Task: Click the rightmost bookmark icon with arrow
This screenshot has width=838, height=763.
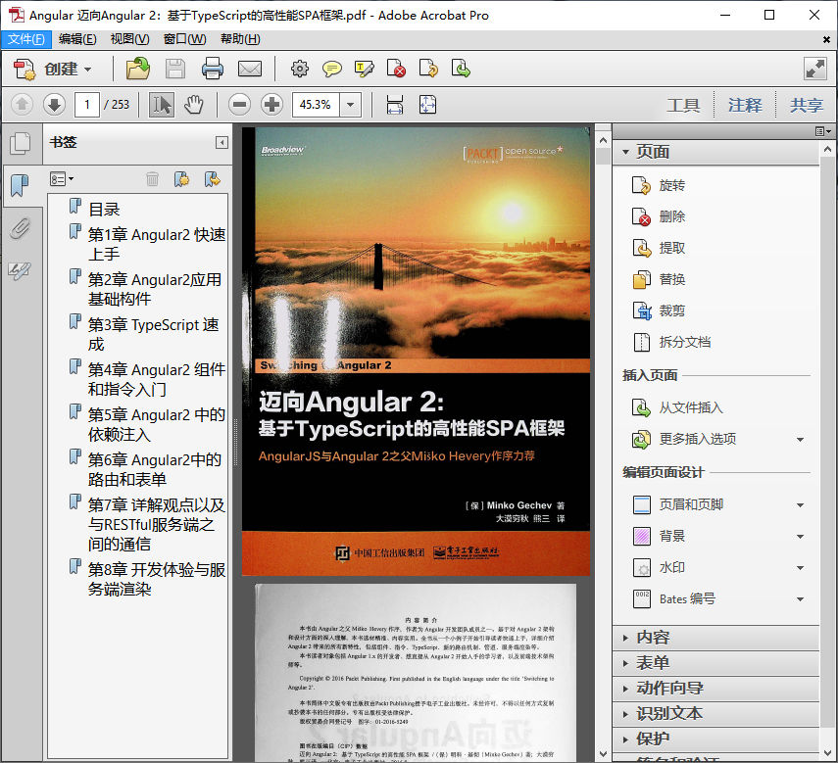Action: (x=212, y=179)
